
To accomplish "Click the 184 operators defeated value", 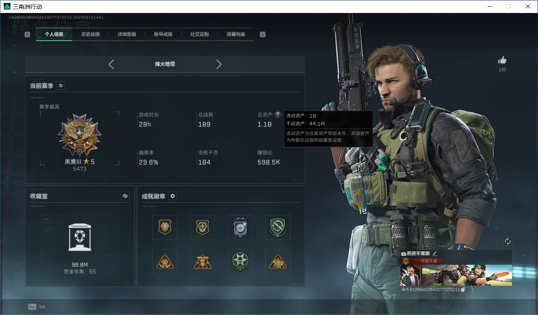I will (x=204, y=162).
